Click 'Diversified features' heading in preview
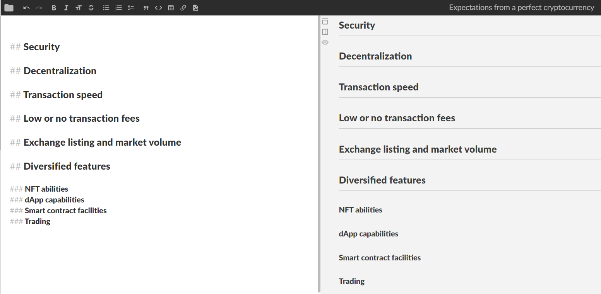The width and height of the screenshot is (601, 294). tap(382, 180)
